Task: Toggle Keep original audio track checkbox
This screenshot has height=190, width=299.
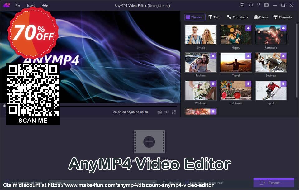Action: [187, 183]
